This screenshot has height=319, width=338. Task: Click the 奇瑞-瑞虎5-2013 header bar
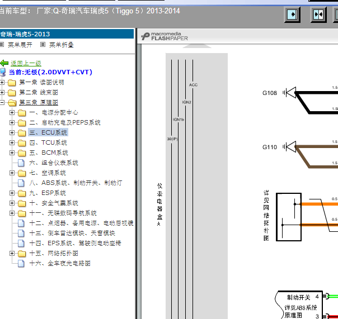[x=67, y=34]
